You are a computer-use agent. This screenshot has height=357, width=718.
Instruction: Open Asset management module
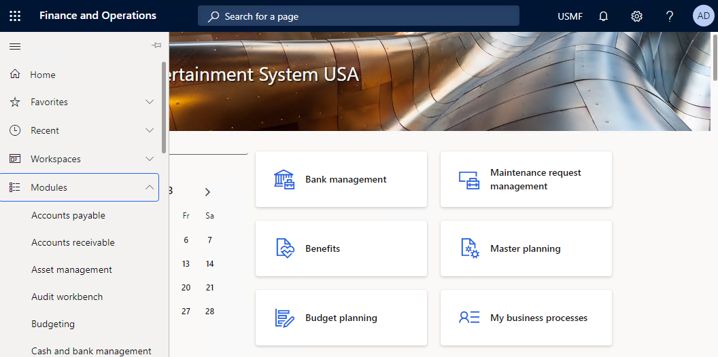71,269
